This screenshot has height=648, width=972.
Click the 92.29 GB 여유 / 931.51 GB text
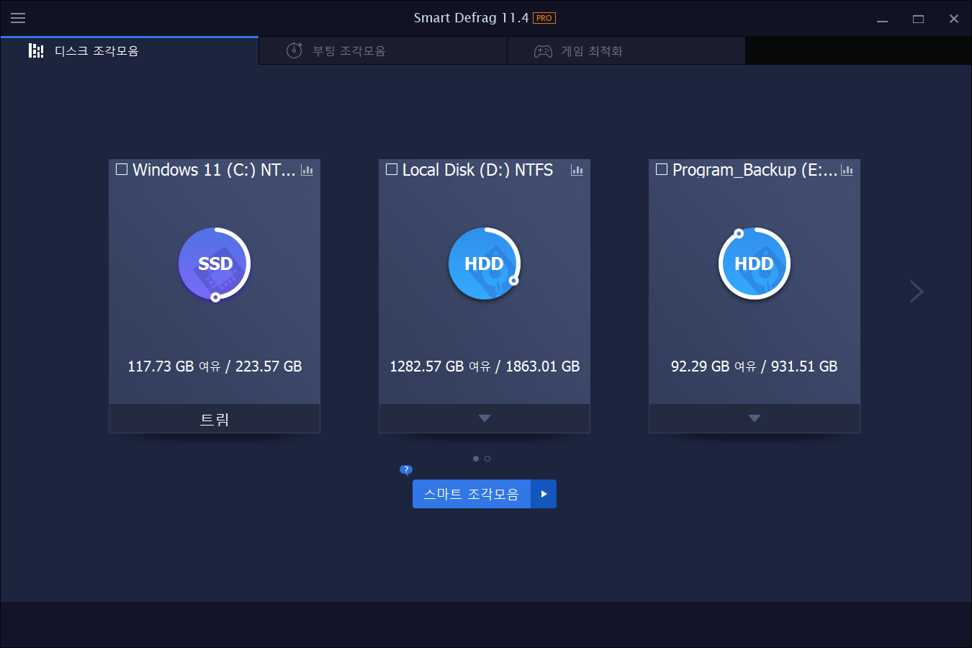[755, 366]
